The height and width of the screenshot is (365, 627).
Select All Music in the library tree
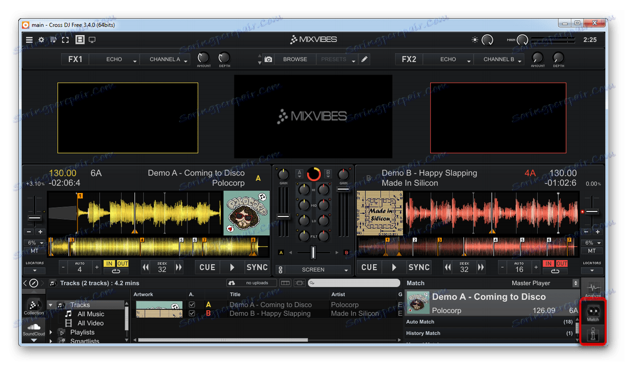click(91, 314)
